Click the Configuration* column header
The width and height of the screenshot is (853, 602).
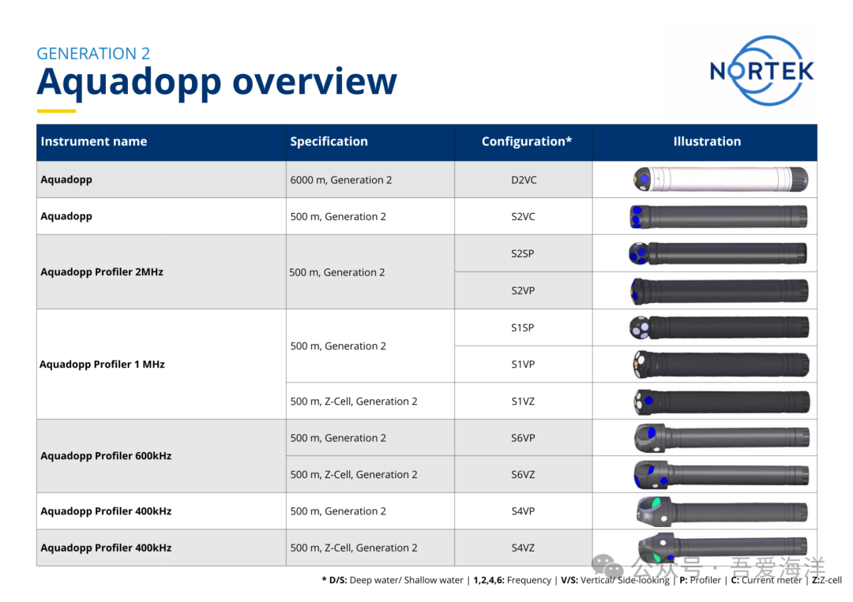click(x=526, y=142)
